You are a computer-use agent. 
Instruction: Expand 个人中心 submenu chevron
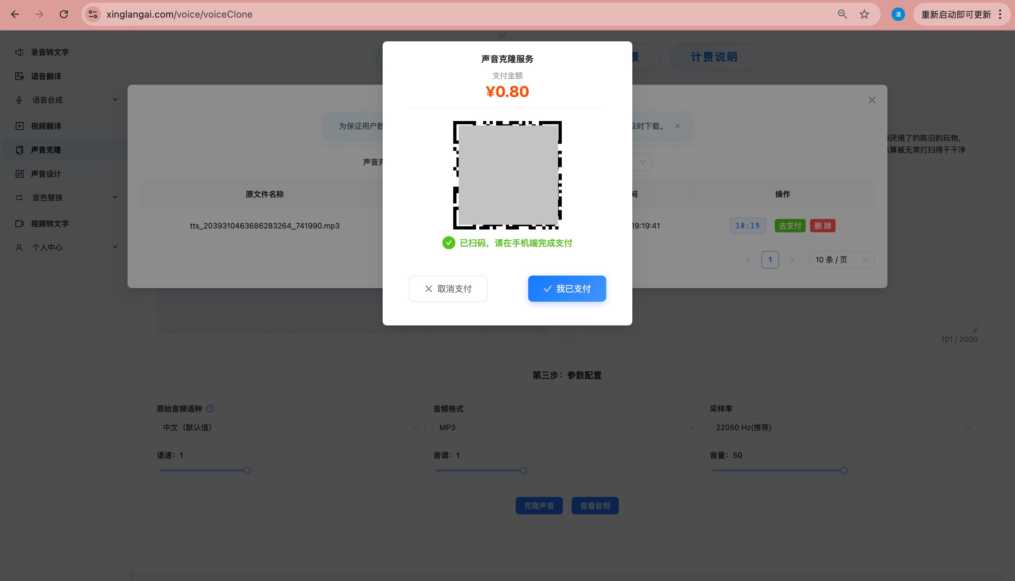(115, 247)
